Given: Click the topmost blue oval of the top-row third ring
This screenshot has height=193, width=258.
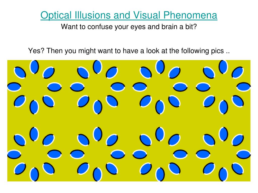Looking at the screenshot, I should click(160, 67).
